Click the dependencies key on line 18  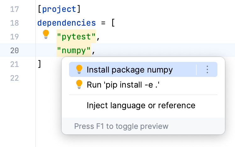67,23
